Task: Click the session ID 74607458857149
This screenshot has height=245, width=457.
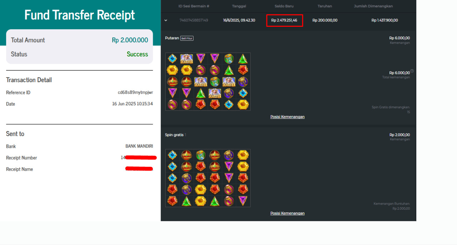Action: (x=194, y=20)
